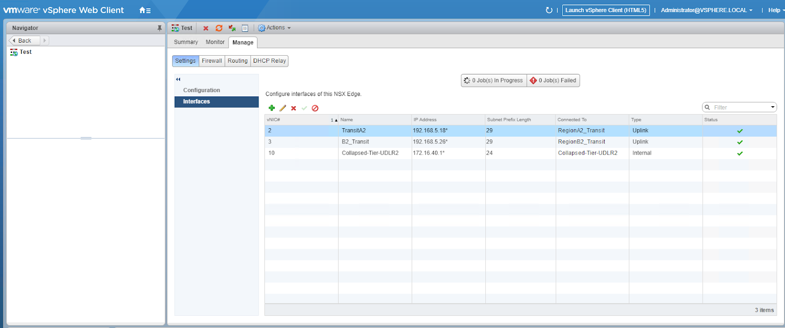Select Configuration in the settings sidebar

(202, 90)
